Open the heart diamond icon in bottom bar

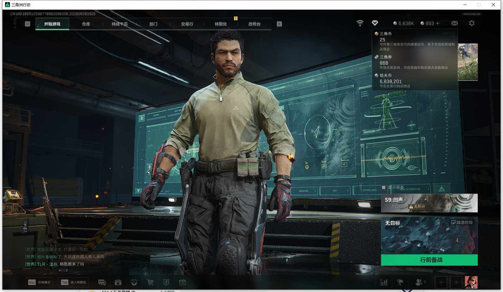point(134,282)
